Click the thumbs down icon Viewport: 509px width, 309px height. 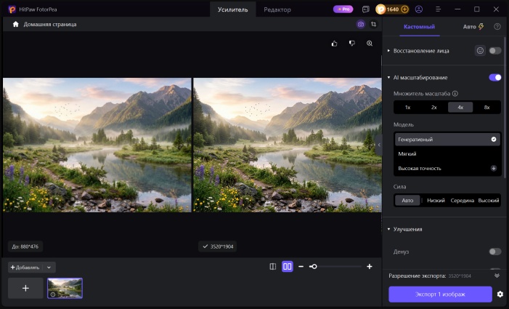[352, 44]
